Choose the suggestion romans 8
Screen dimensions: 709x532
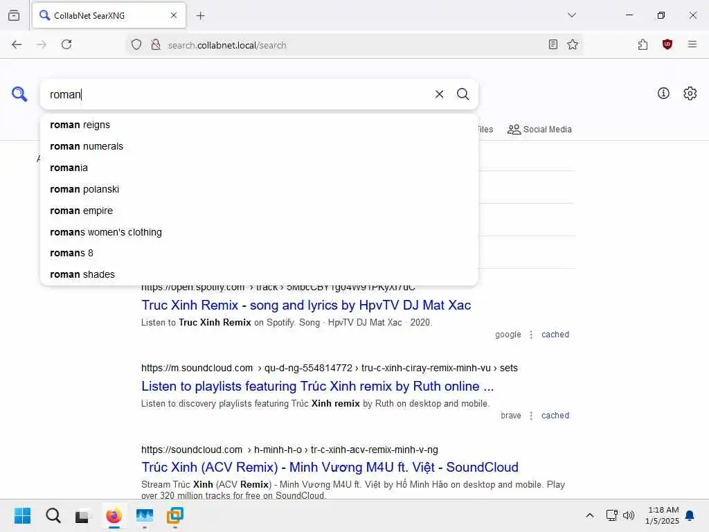[x=259, y=253]
